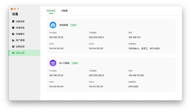The height and width of the screenshot is (112, 191).
Task: Minimize window with yellow button
Action: pyautogui.click(x=15, y=9)
